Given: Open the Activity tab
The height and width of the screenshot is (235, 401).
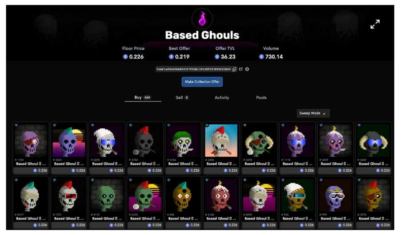Looking at the screenshot, I should [222, 98].
